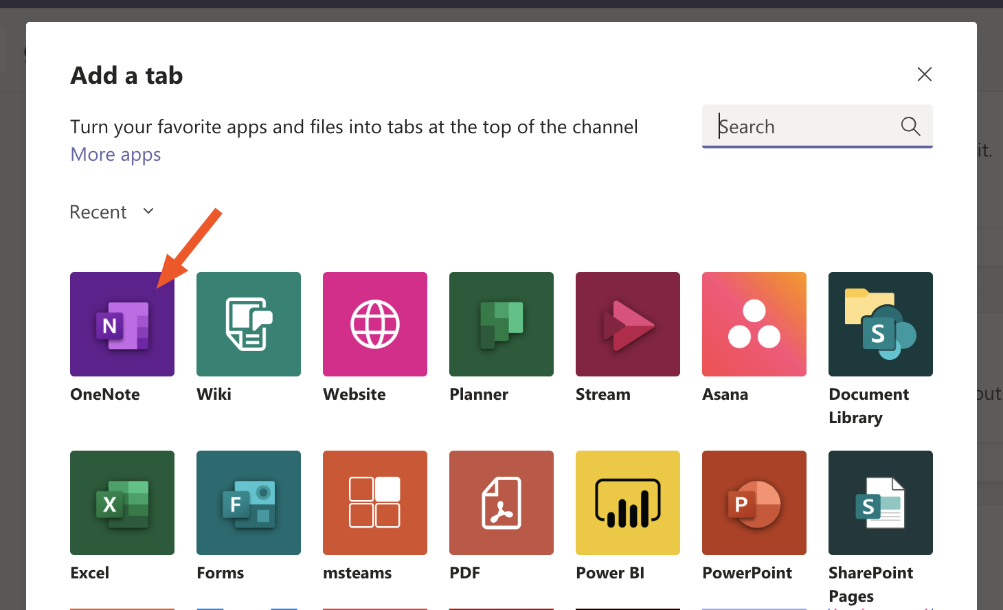1003x610 pixels.
Task: Click the Asana label text
Action: pyautogui.click(x=725, y=394)
